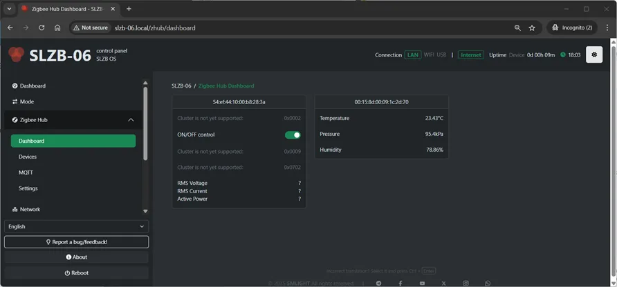Image resolution: width=617 pixels, height=287 pixels.
Task: Open the English language dropdown
Action: tap(76, 226)
